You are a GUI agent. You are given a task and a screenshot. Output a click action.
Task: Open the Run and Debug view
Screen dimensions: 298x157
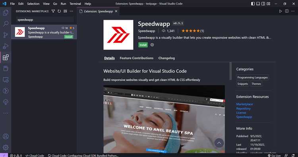(6, 46)
